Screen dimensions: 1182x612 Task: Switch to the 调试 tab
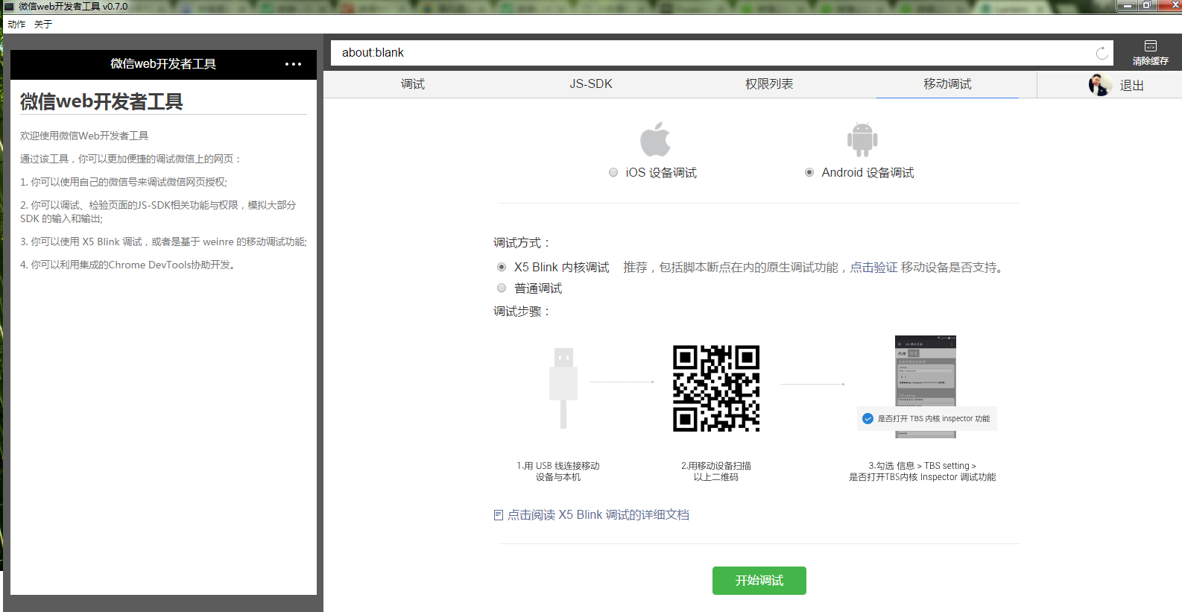[413, 84]
